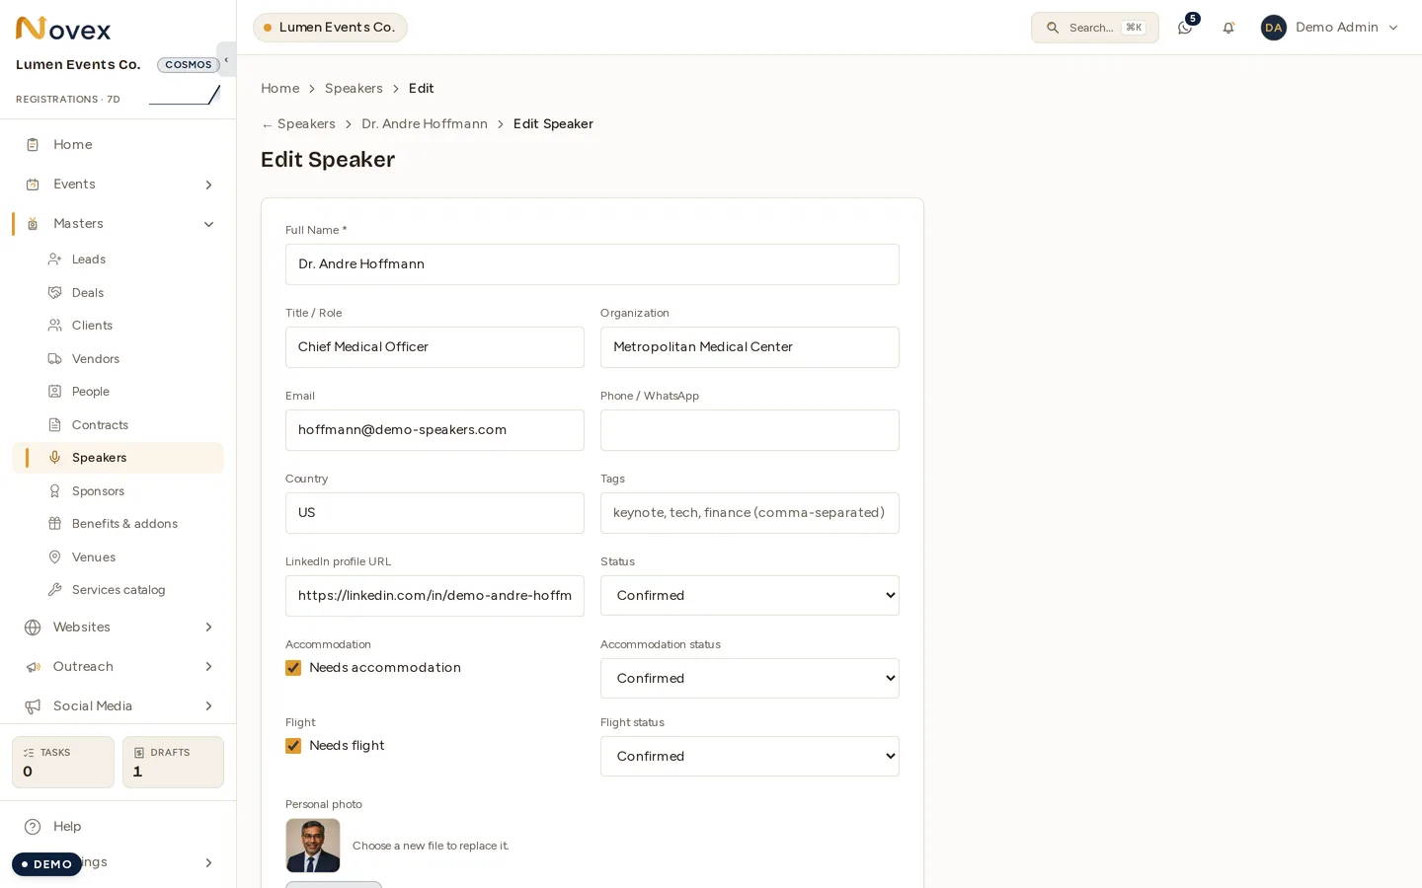Select Speakers in the sidebar menu

click(118, 458)
